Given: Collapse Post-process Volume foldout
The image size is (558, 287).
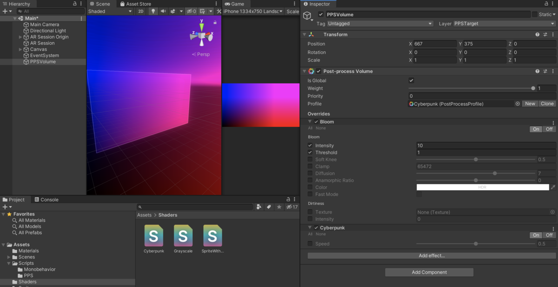Looking at the screenshot, I should coord(305,71).
